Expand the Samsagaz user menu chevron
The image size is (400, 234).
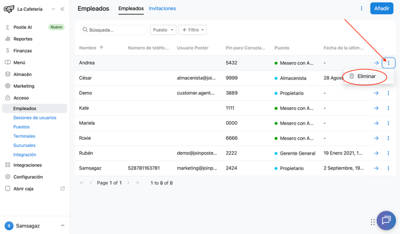click(63, 226)
